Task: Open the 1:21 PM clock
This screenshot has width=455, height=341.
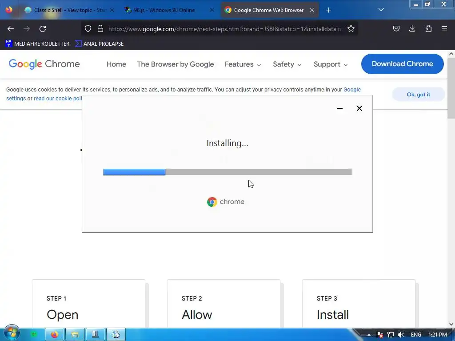Action: coord(438,335)
